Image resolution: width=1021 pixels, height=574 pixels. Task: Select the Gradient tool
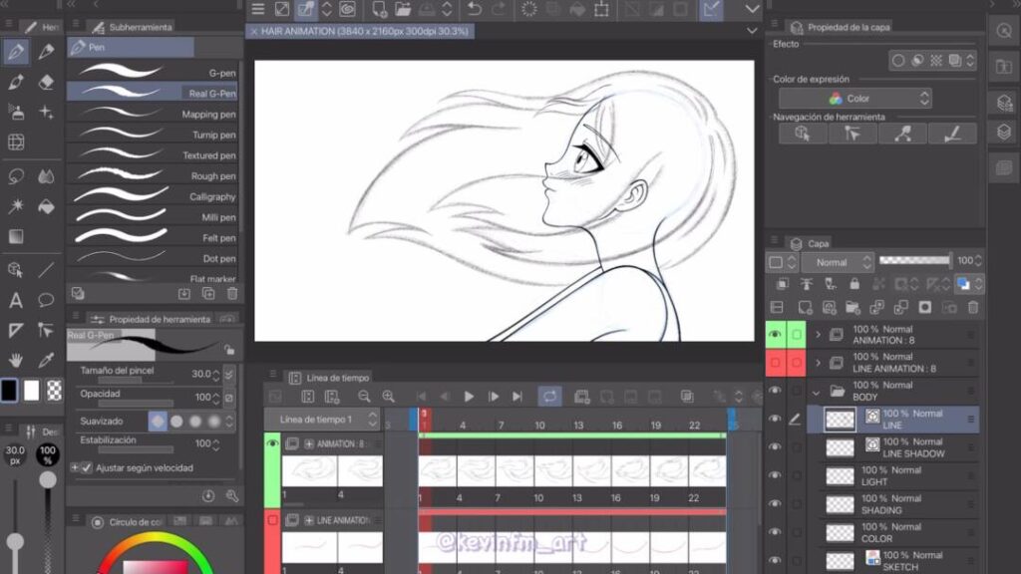tap(16, 237)
